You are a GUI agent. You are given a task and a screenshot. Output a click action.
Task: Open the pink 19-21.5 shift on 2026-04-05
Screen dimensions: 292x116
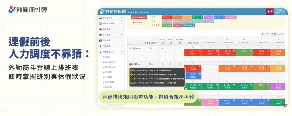[x=210, y=102]
